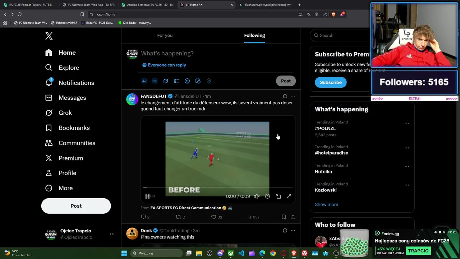460x259 pixels.
Task: Switch to the Following tab
Action: point(254,35)
